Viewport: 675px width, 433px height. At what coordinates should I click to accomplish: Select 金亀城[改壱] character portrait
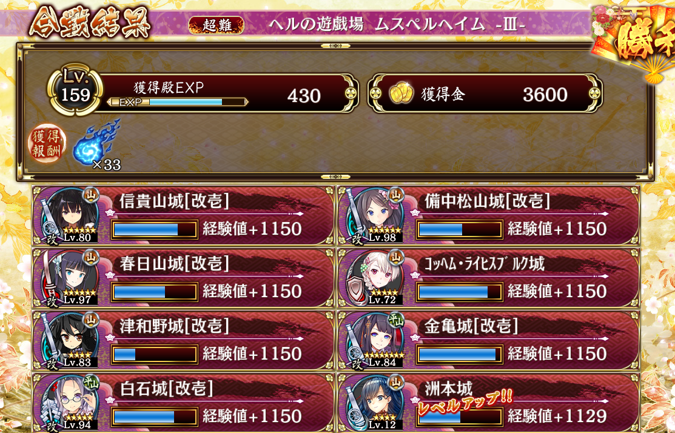click(376, 340)
